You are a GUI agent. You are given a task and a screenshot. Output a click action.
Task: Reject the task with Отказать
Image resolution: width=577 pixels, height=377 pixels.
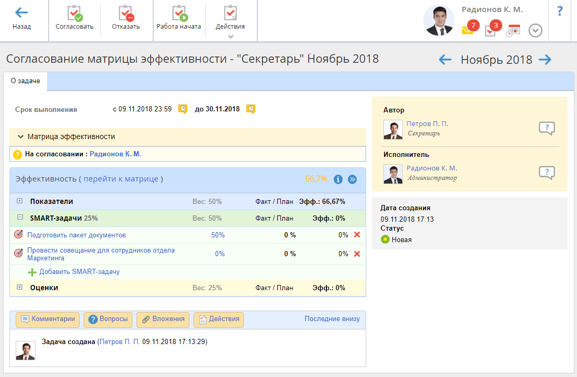(x=126, y=14)
